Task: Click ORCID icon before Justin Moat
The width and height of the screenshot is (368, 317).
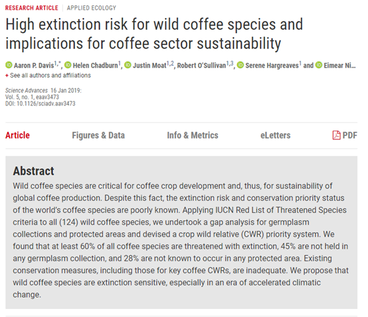Action: (128, 65)
